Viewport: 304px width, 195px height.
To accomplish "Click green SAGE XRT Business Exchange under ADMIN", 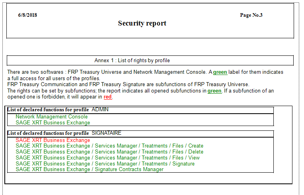I will click(53, 122).
